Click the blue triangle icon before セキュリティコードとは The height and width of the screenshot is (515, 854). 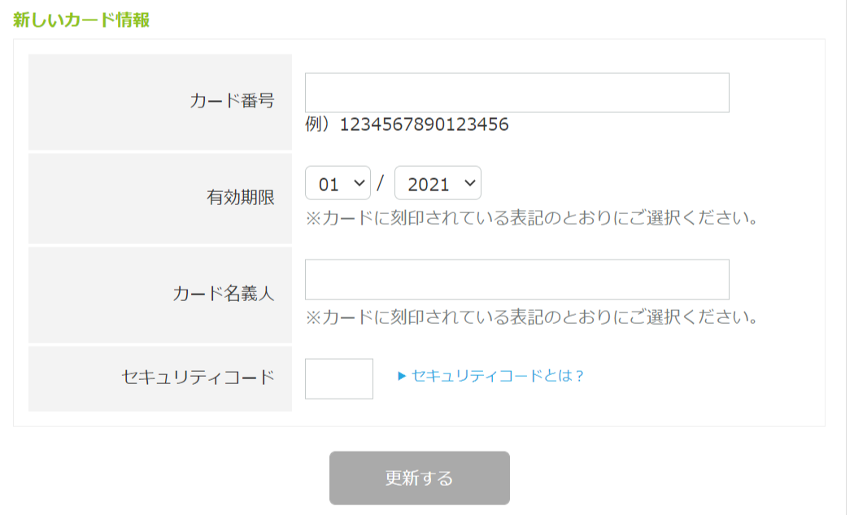coord(402,376)
